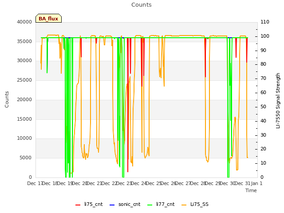Click the Dec 23 x-axis label
The height and width of the screenshot is (213, 284).
click(124, 183)
